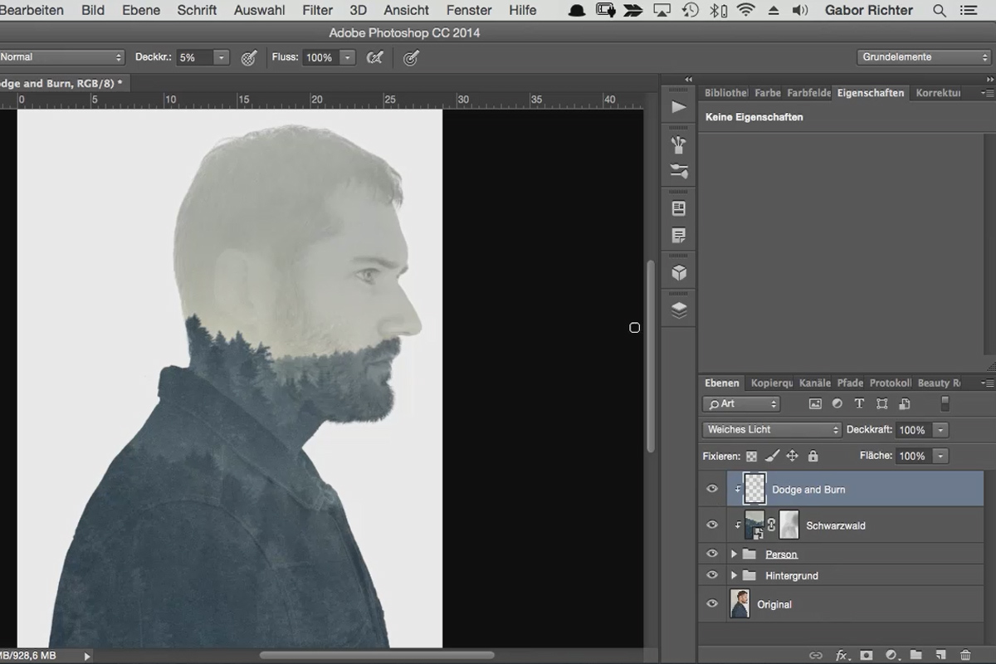This screenshot has height=664, width=996.
Task: Add a layer mask via bottom bar icon
Action: pos(867,655)
